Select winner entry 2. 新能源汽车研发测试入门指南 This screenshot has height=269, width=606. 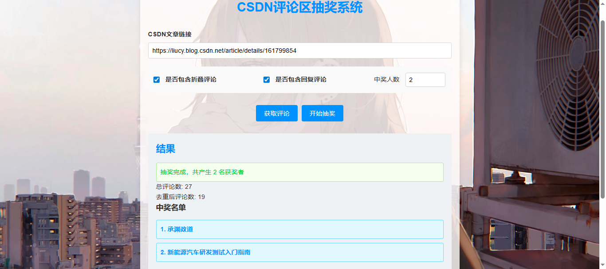pos(299,252)
